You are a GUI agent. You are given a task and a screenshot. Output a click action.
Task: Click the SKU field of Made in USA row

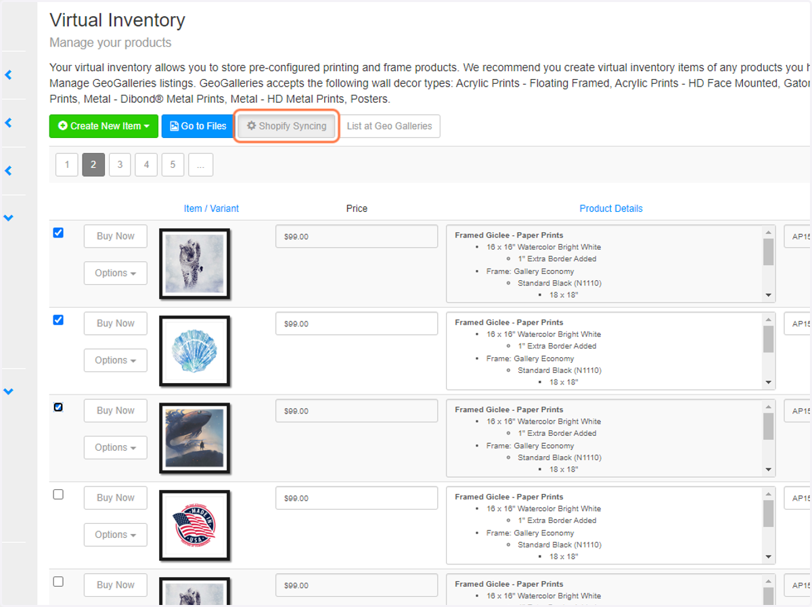798,499
